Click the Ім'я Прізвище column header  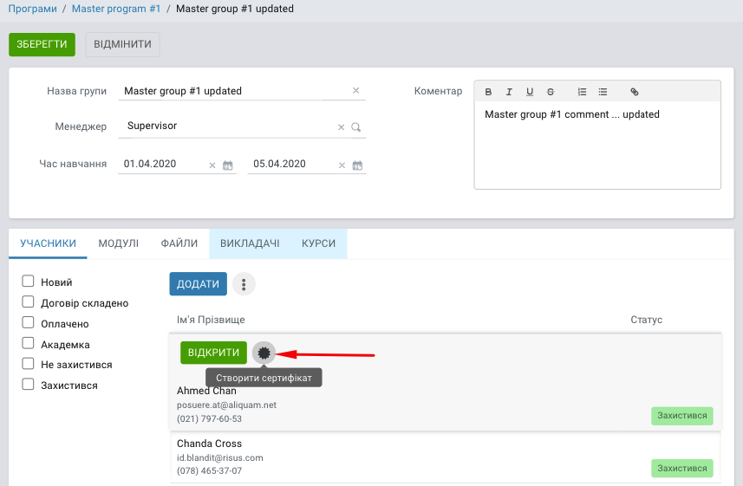(x=211, y=320)
